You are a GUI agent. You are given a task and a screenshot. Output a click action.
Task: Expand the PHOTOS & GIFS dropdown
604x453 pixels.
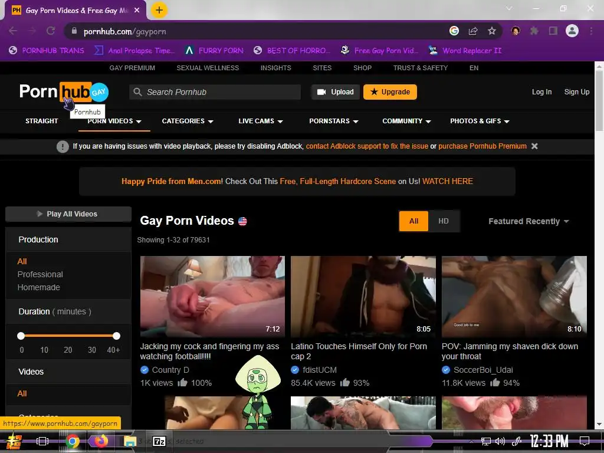click(x=480, y=121)
